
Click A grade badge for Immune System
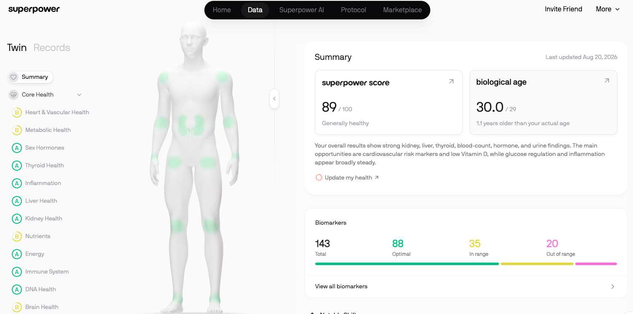17,272
